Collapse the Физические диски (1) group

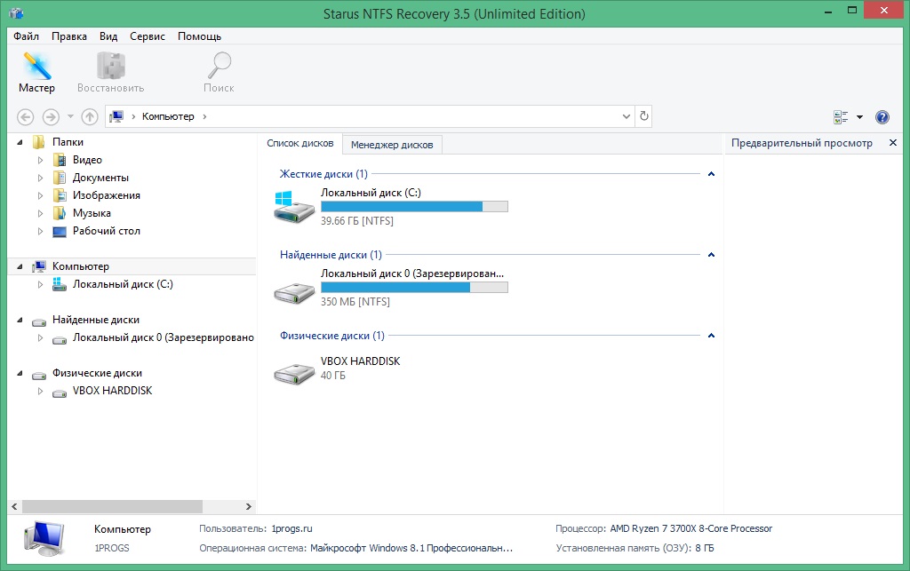711,336
